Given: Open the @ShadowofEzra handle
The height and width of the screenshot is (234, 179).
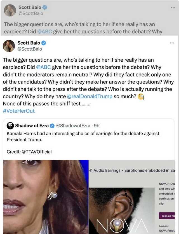Looking at the screenshot, I should click(x=73, y=126).
